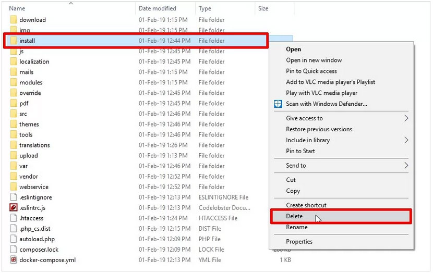The width and height of the screenshot is (433, 273).
Task: Click the .eslintignore file icon
Action: 14,197
